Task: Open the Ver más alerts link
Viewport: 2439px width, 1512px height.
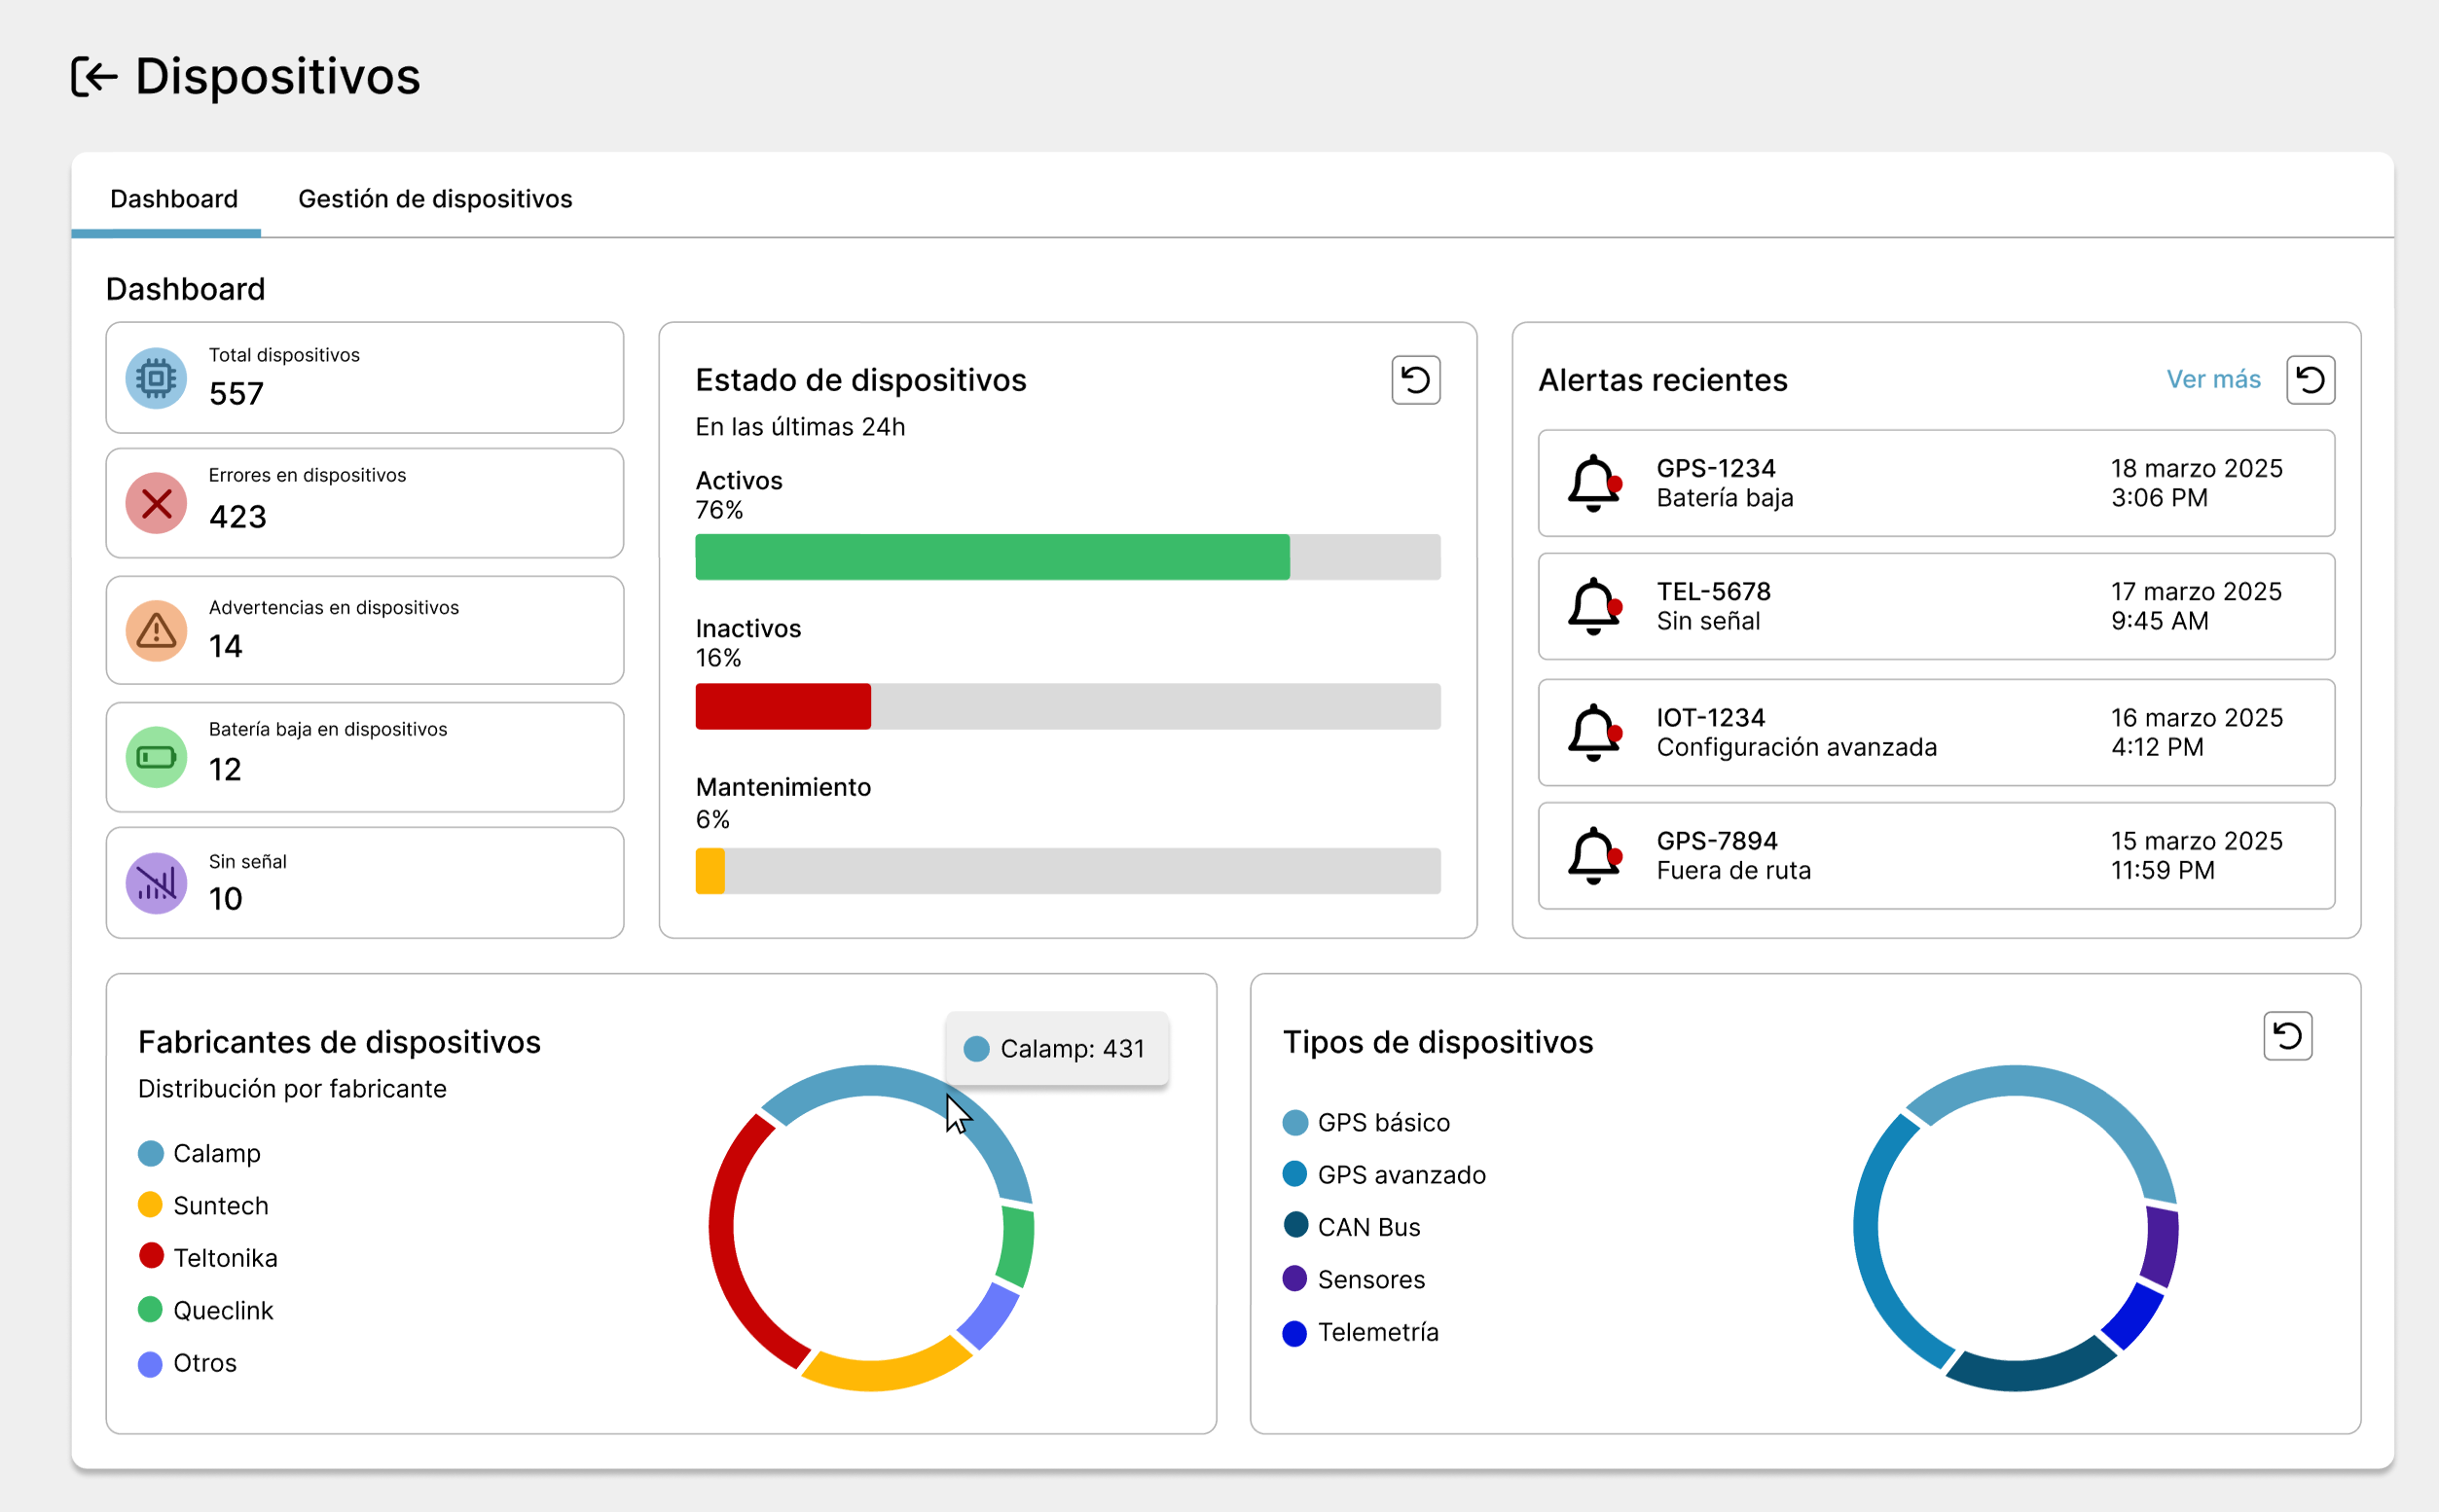Action: point(2213,379)
